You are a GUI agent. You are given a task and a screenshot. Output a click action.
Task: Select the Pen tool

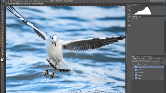pyautogui.click(x=2, y=43)
